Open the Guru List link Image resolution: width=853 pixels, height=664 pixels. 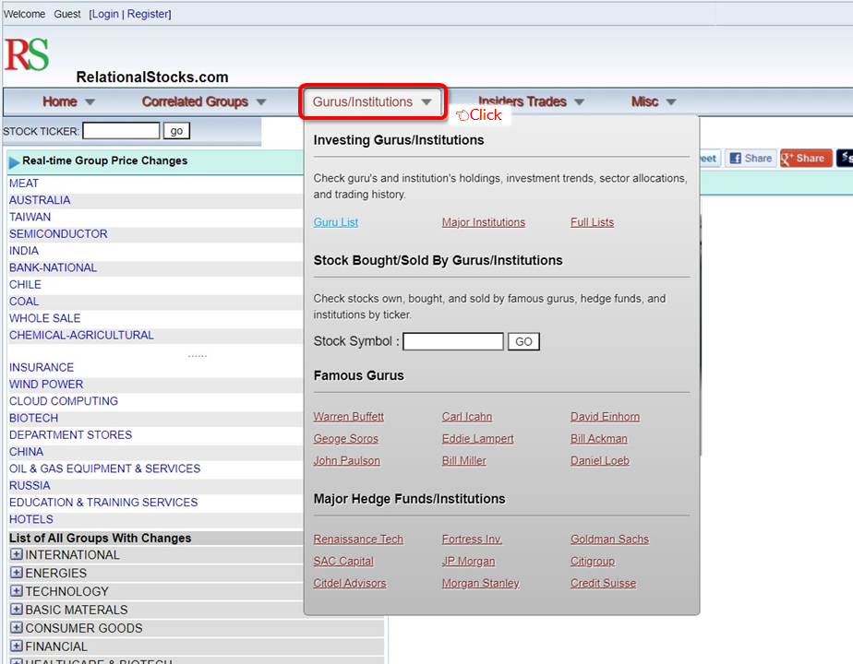click(336, 222)
